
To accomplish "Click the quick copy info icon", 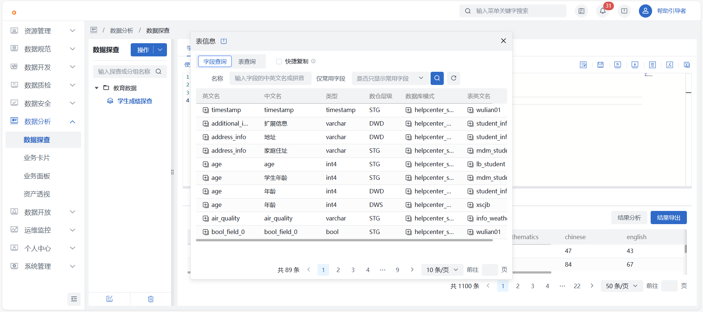I will 313,61.
